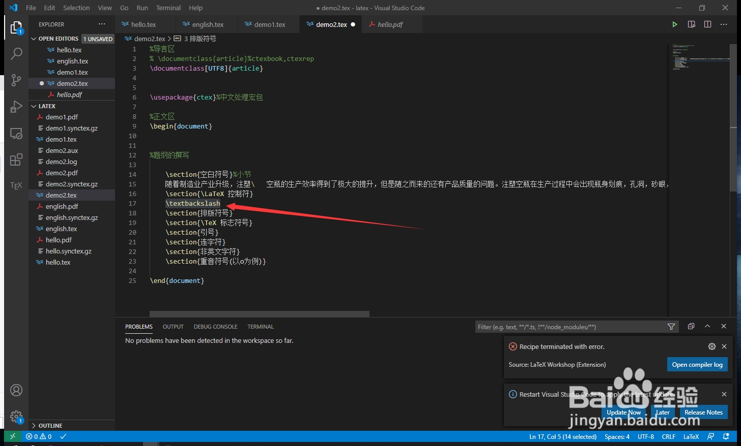Open the Explorer view in activity bar
This screenshot has height=446, width=741.
pos(16,27)
